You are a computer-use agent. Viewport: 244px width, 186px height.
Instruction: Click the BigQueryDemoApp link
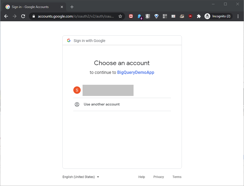(x=136, y=72)
